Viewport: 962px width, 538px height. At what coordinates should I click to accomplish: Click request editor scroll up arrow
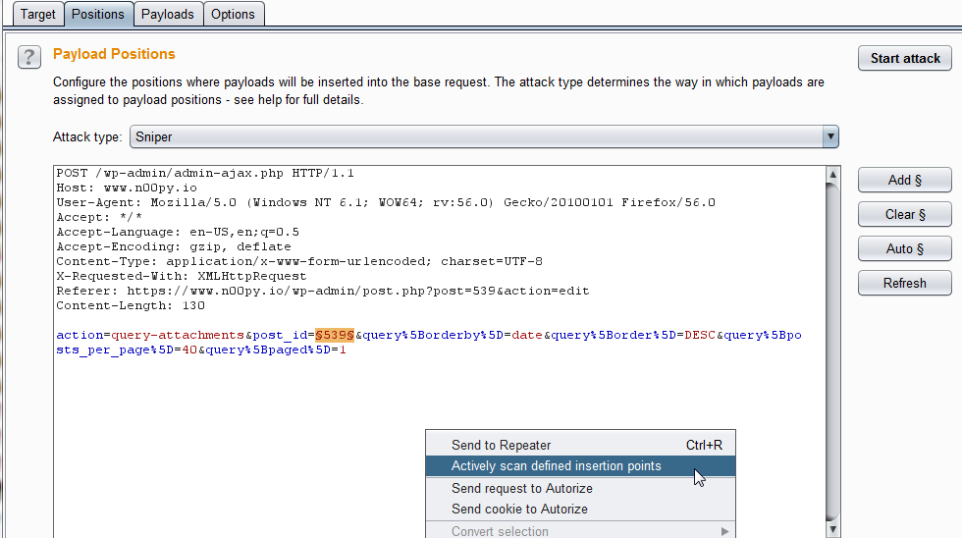[832, 175]
